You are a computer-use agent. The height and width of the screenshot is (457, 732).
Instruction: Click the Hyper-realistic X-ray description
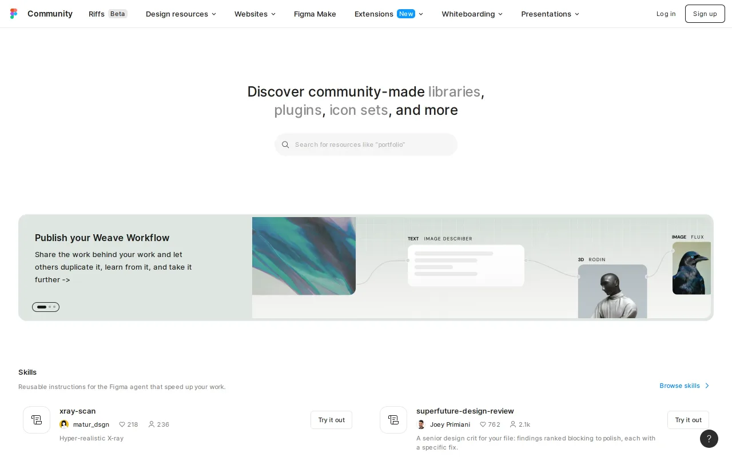tap(91, 438)
